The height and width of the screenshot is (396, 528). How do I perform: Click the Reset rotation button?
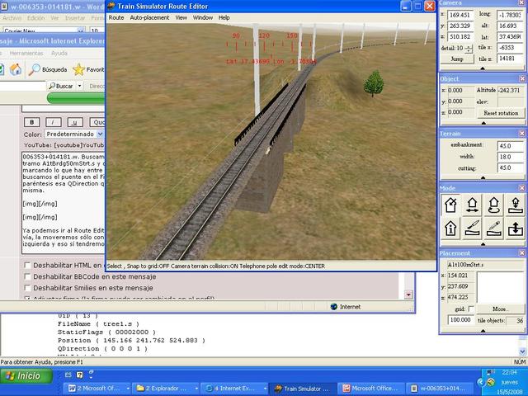[x=500, y=112]
